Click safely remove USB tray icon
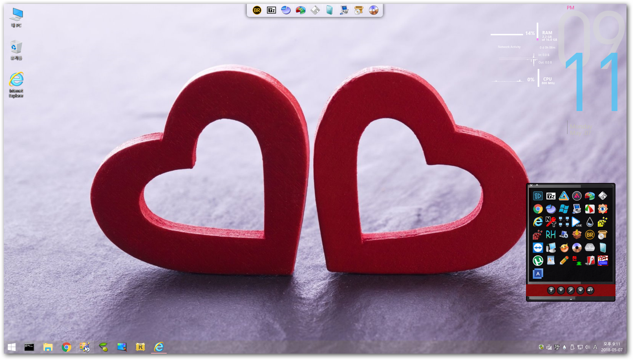This screenshot has width=633, height=360. pos(572,347)
